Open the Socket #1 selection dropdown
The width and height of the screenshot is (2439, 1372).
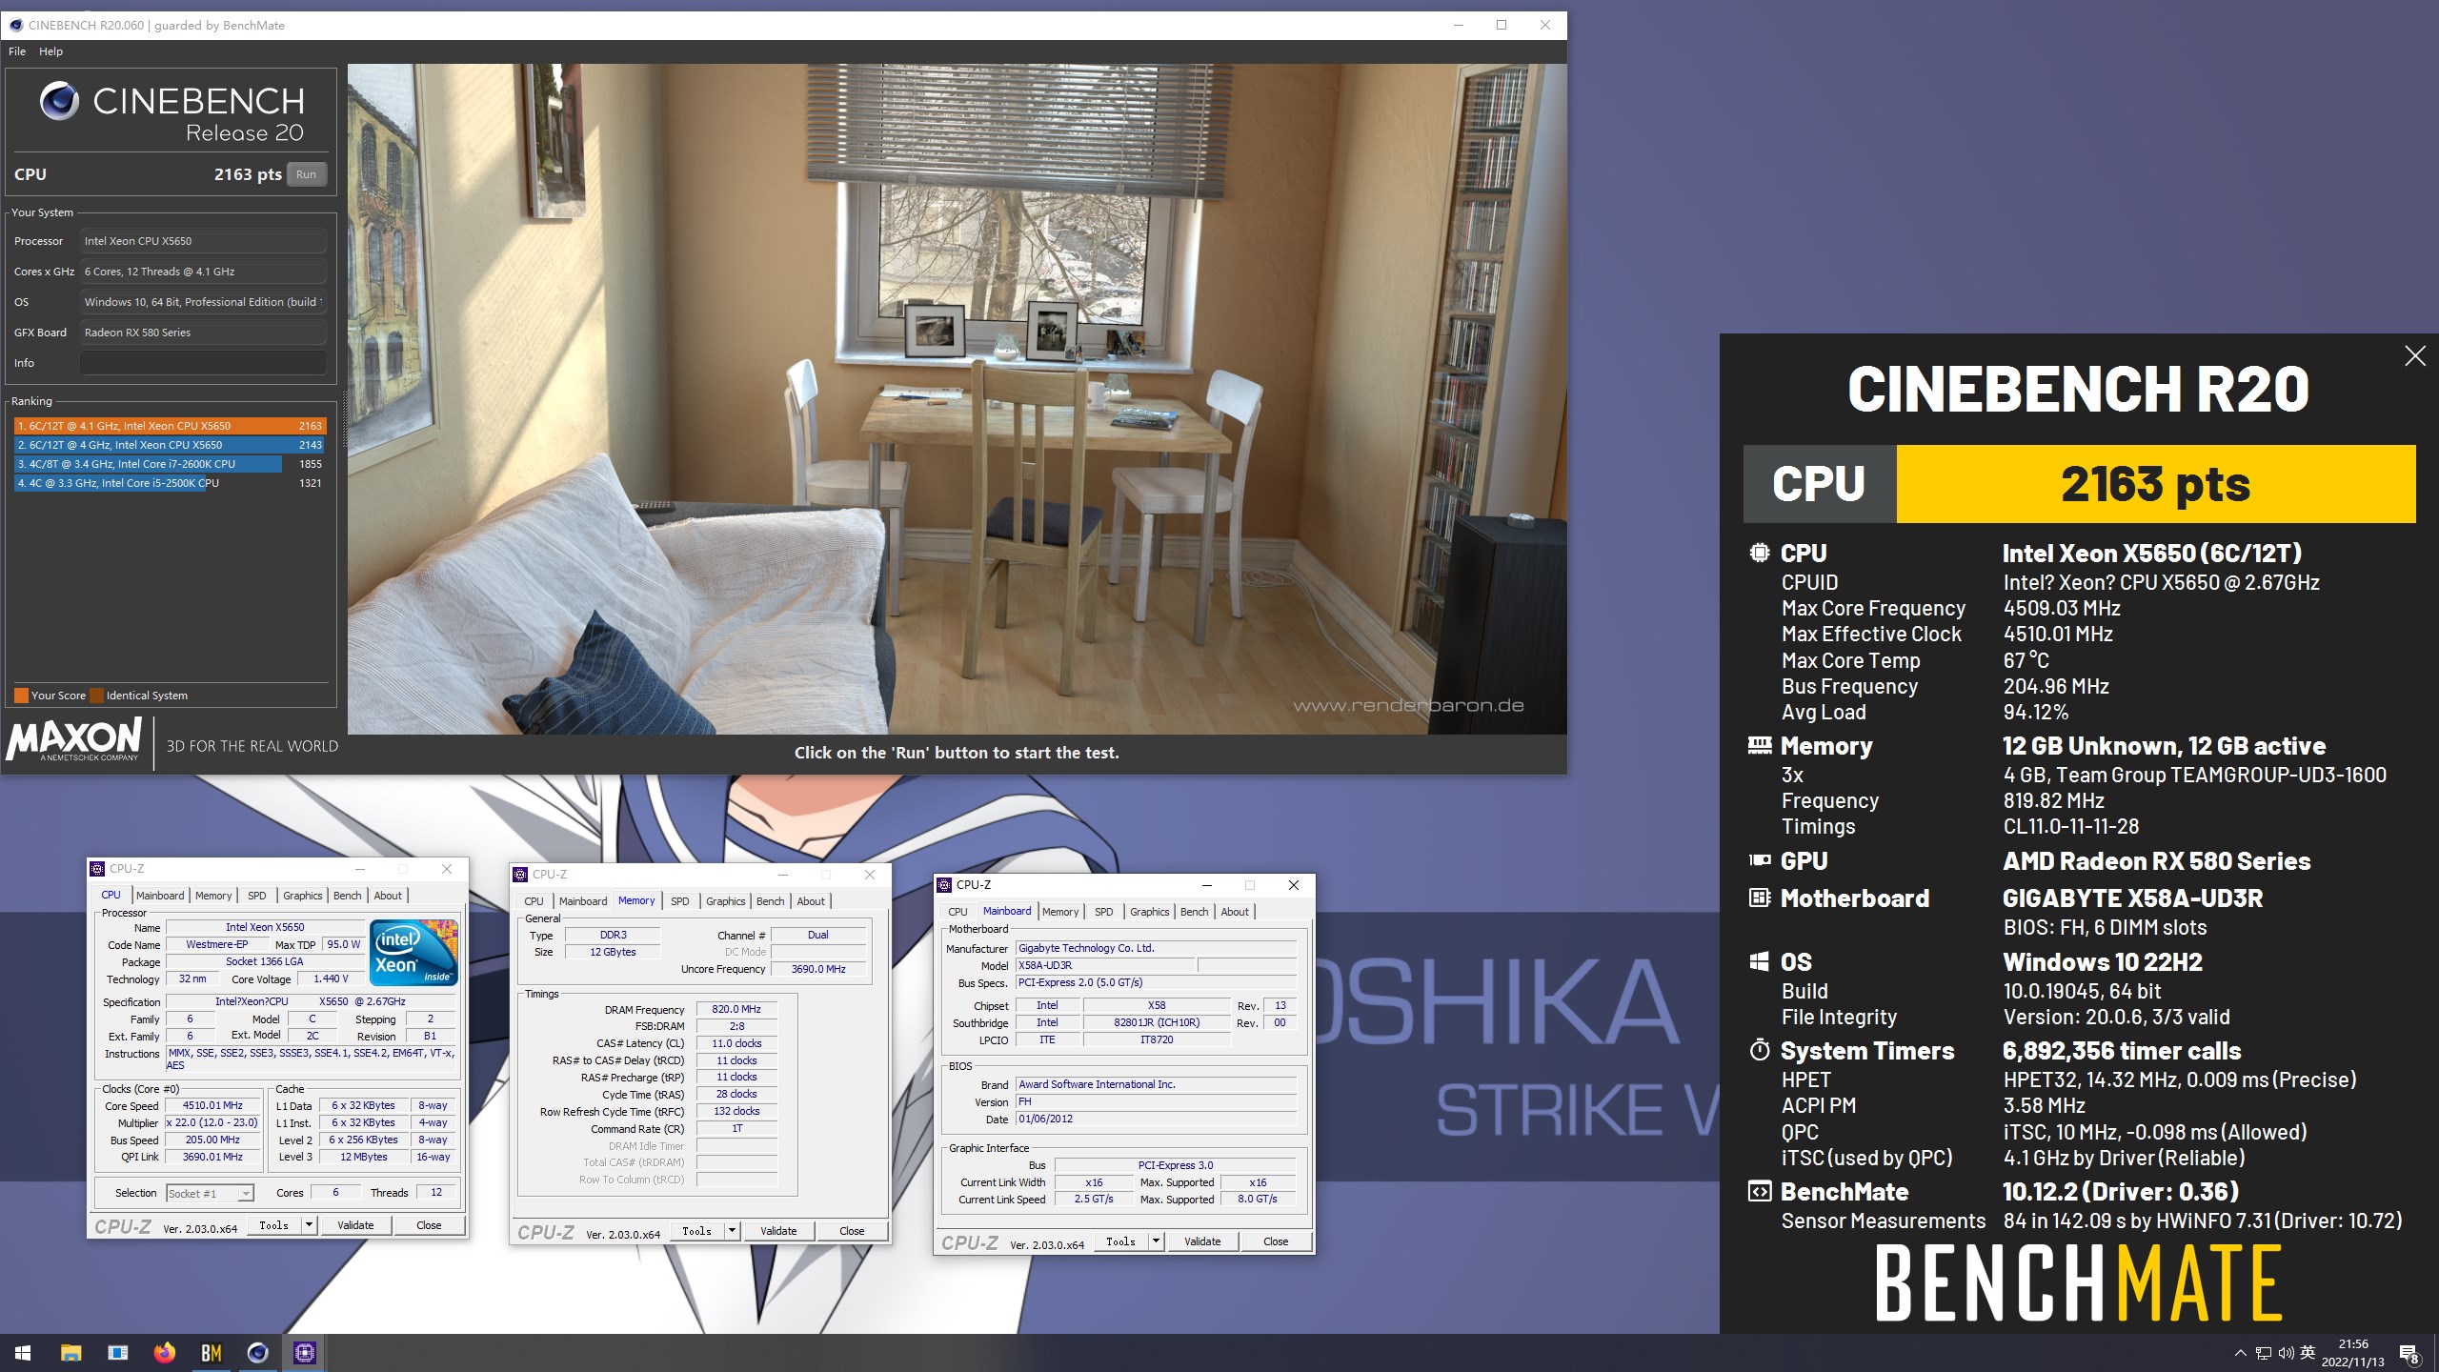(x=210, y=1193)
